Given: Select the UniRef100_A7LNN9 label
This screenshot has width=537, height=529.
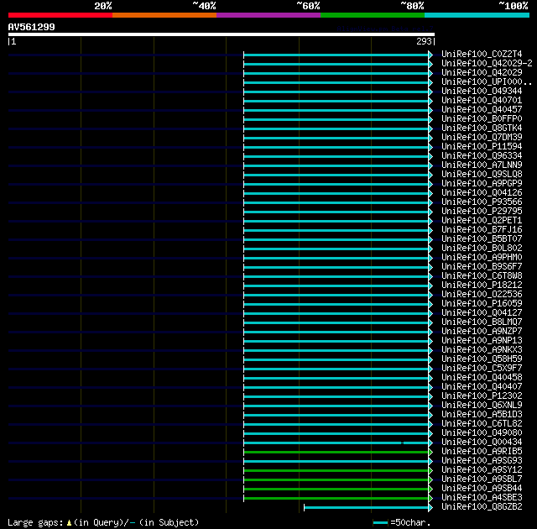Looking at the screenshot, I should click(482, 165).
